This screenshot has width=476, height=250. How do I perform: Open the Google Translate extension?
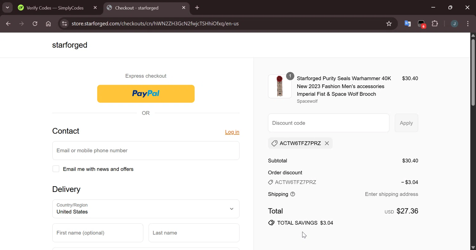pyautogui.click(x=408, y=23)
